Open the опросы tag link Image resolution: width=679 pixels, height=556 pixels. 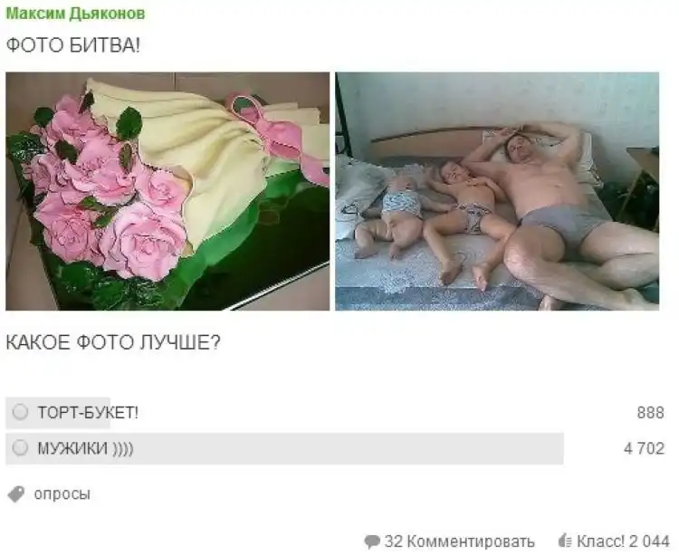click(62, 494)
